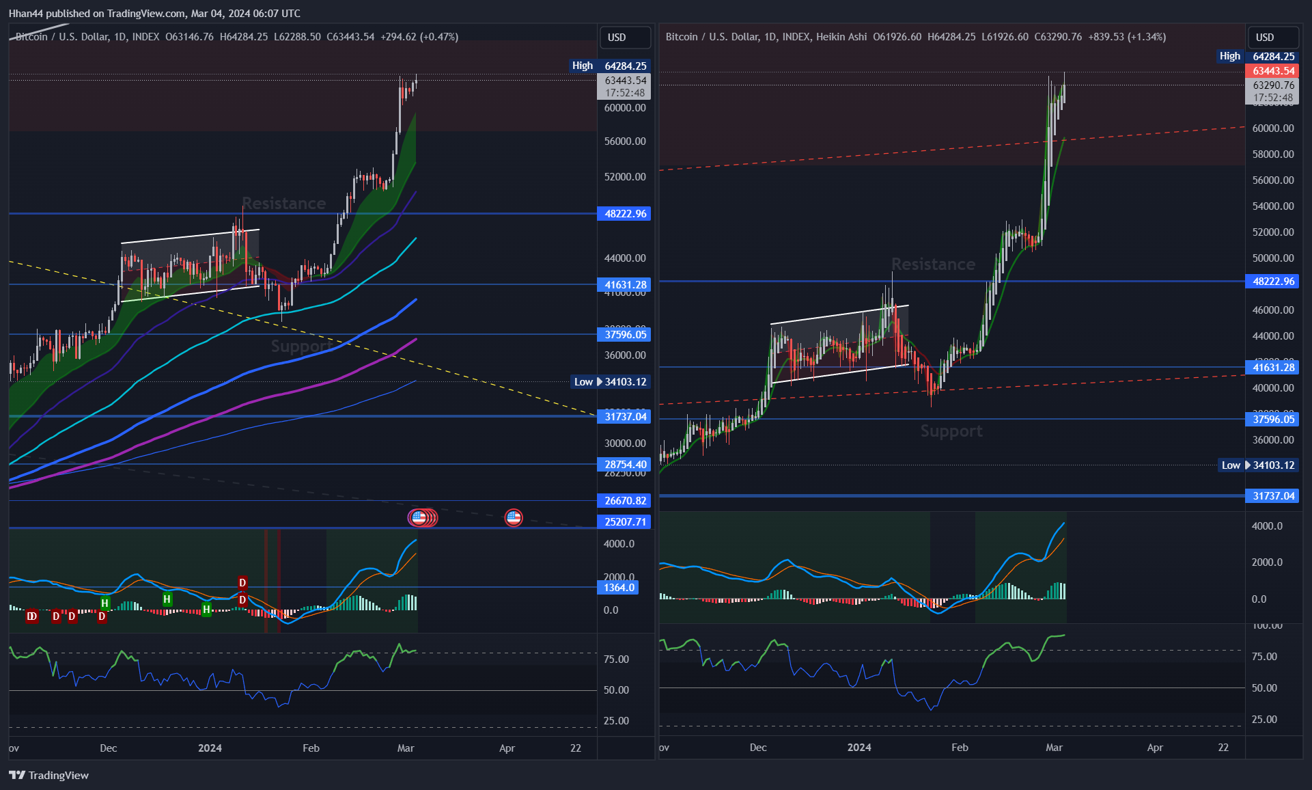1312x790 pixels.
Task: Select the 48222.96 level label on right chart
Action: [1272, 282]
